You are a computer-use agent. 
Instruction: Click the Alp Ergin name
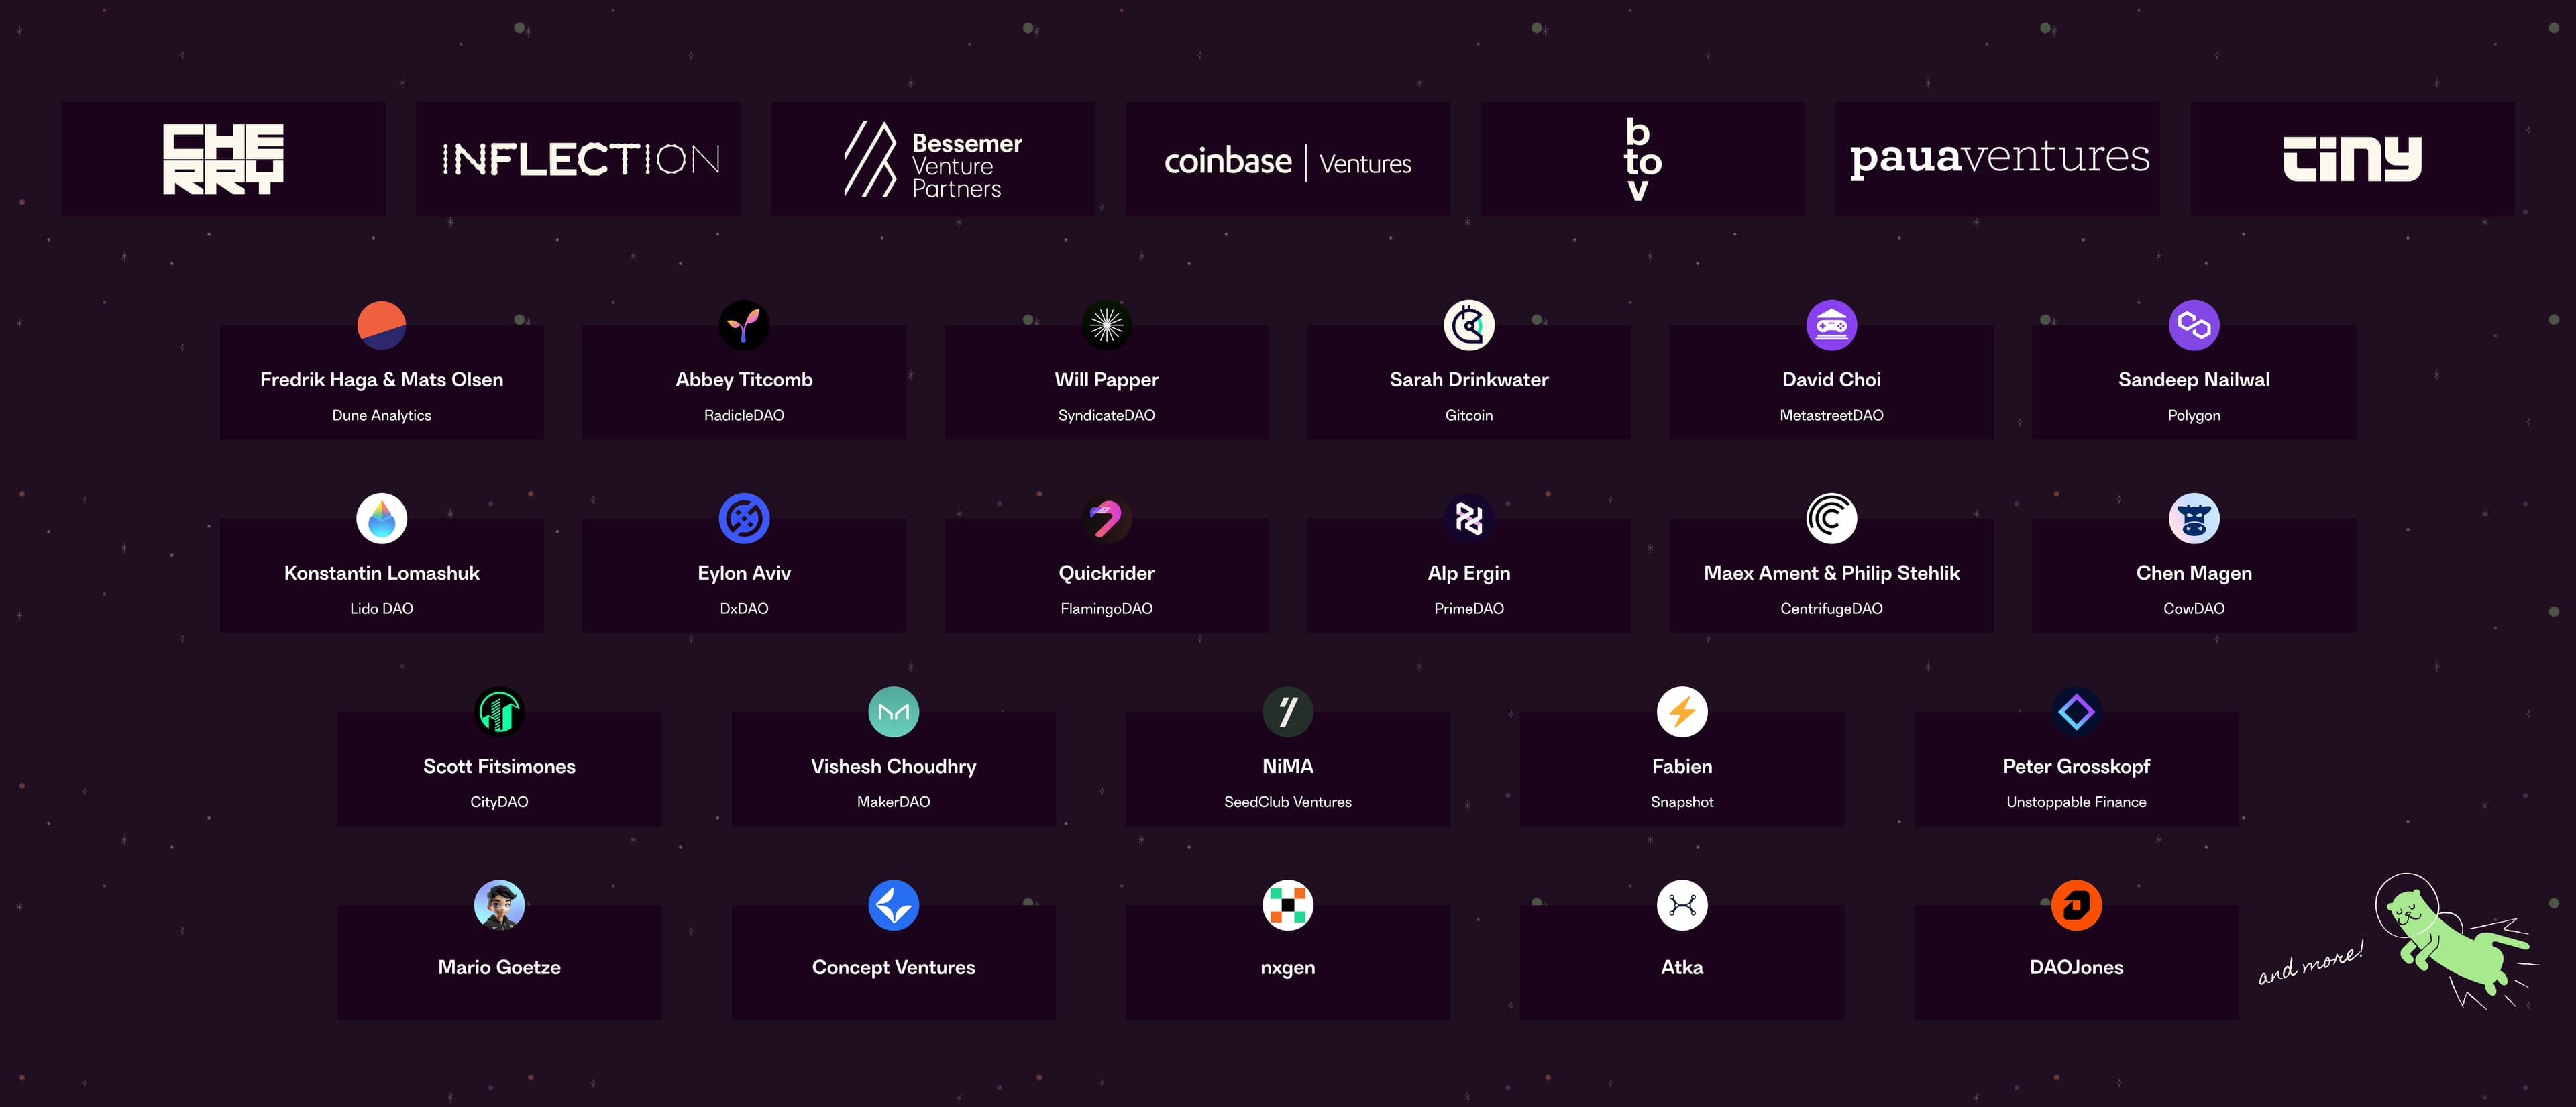pyautogui.click(x=1469, y=573)
